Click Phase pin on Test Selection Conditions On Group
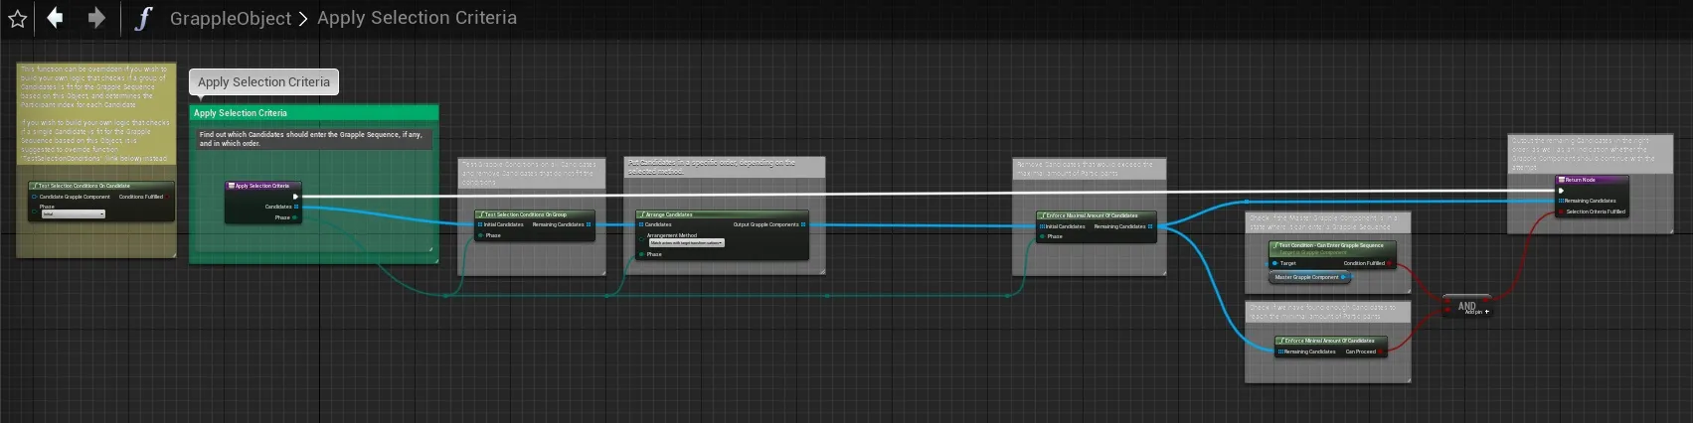The height and width of the screenshot is (423, 1693). [480, 235]
